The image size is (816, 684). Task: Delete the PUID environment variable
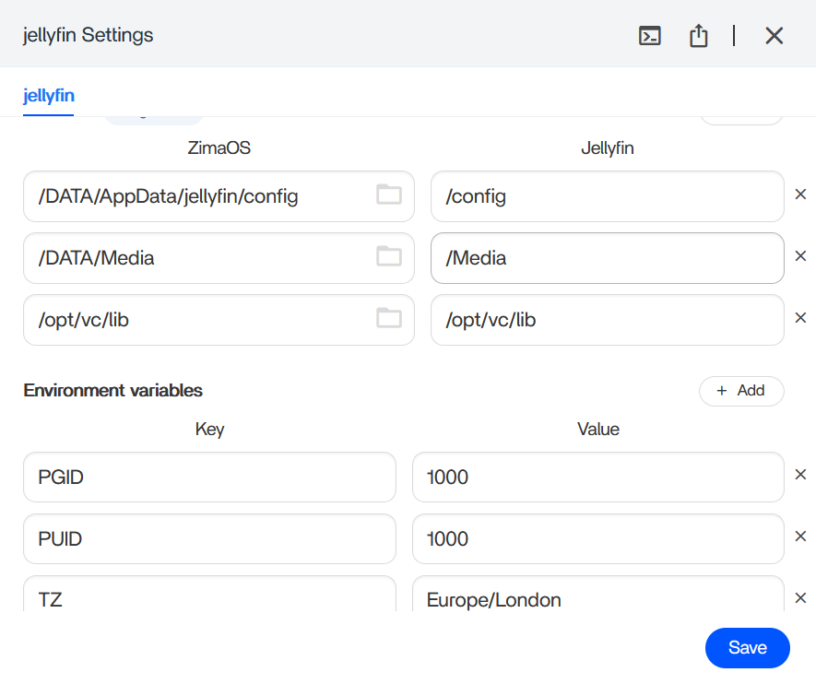click(800, 537)
